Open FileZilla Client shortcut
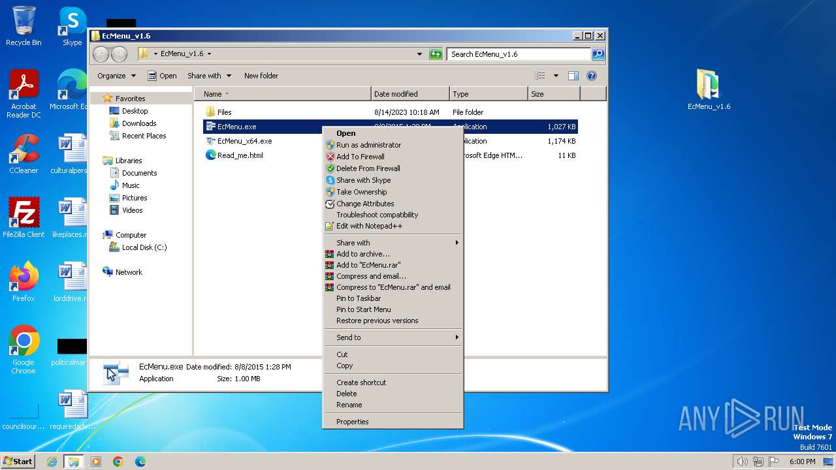Viewport: 836px width, 470px height. 24,218
